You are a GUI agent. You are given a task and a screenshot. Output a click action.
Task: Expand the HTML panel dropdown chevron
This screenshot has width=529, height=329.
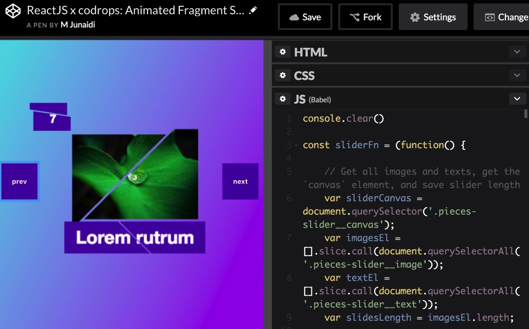pyautogui.click(x=517, y=52)
